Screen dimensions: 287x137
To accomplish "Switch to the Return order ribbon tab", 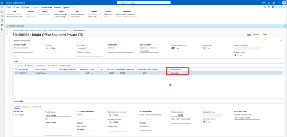I will click(47, 8).
